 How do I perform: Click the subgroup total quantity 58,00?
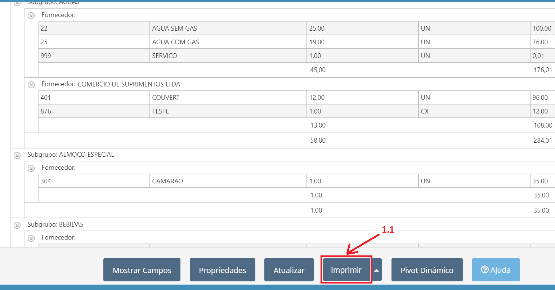point(318,140)
